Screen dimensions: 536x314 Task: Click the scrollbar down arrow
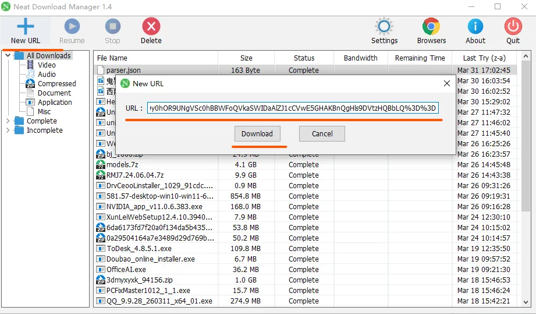pos(526,302)
